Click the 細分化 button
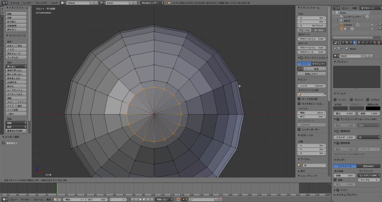The height and width of the screenshot is (202, 382). (16, 86)
